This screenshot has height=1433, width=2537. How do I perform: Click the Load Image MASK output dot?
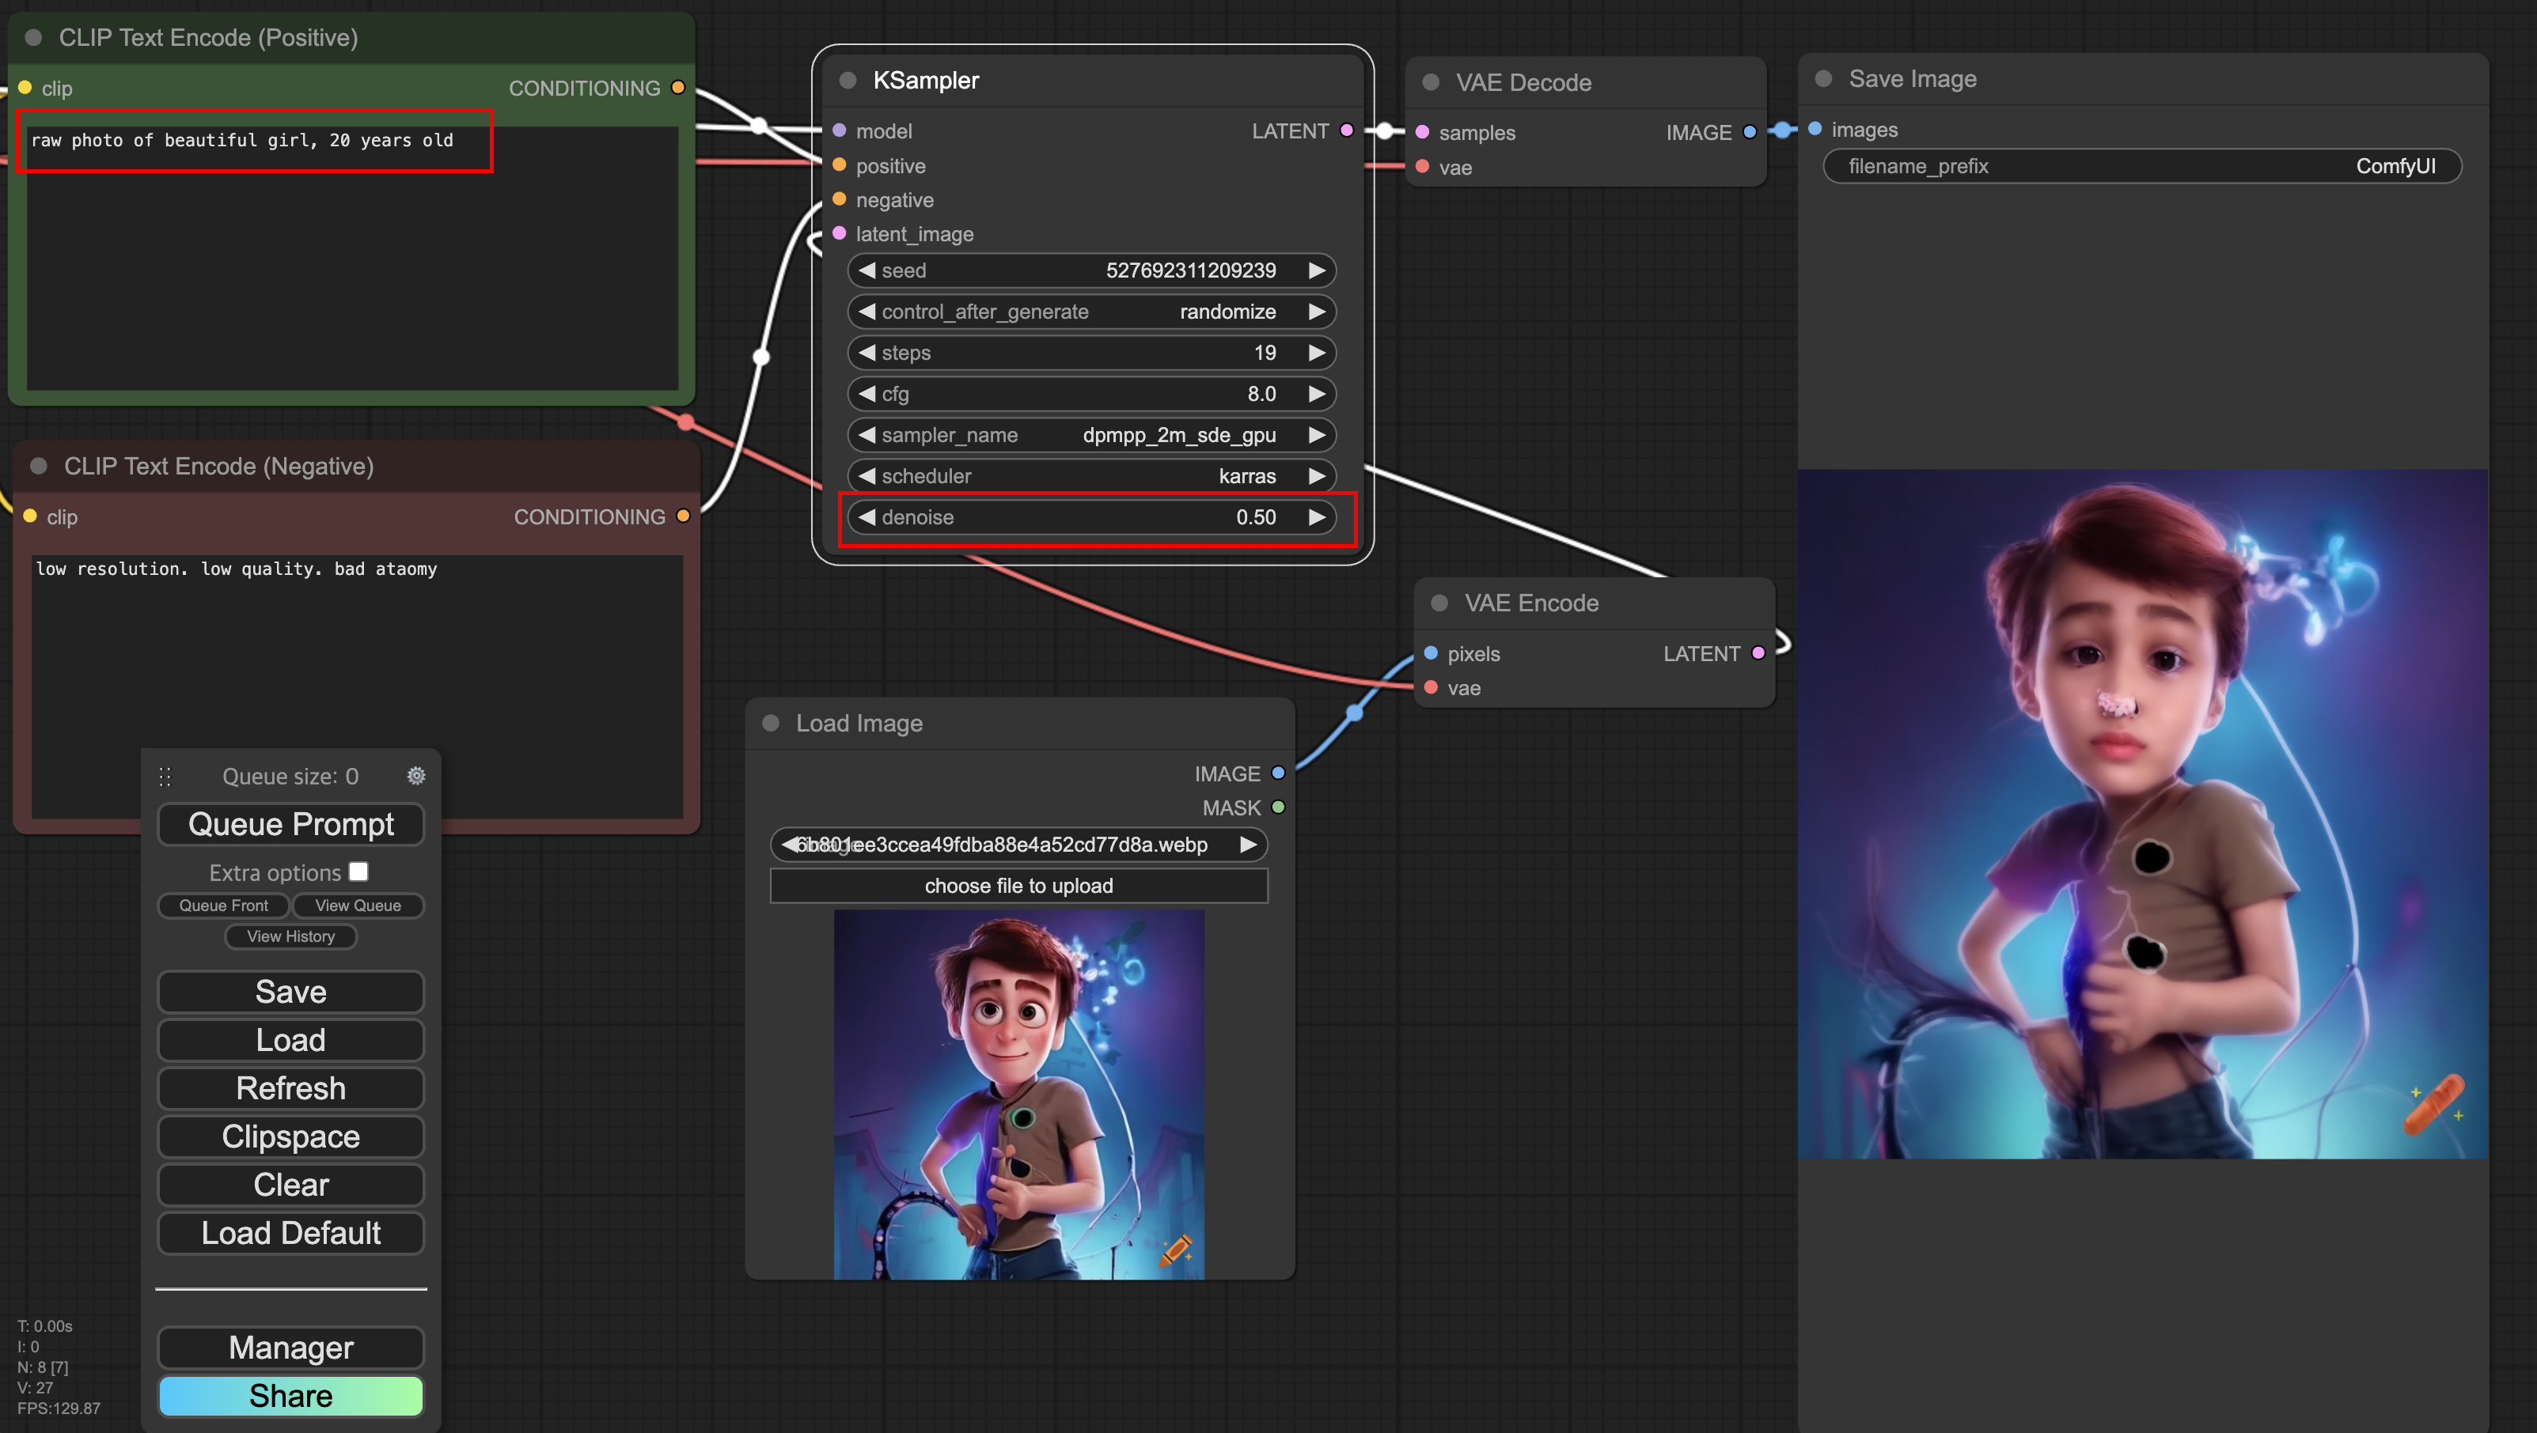[1277, 807]
